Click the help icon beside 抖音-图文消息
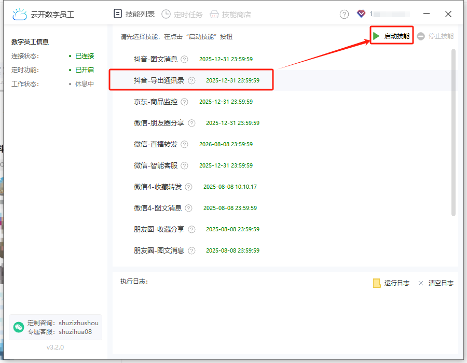Image resolution: width=467 pixels, height=363 pixels. point(184,60)
